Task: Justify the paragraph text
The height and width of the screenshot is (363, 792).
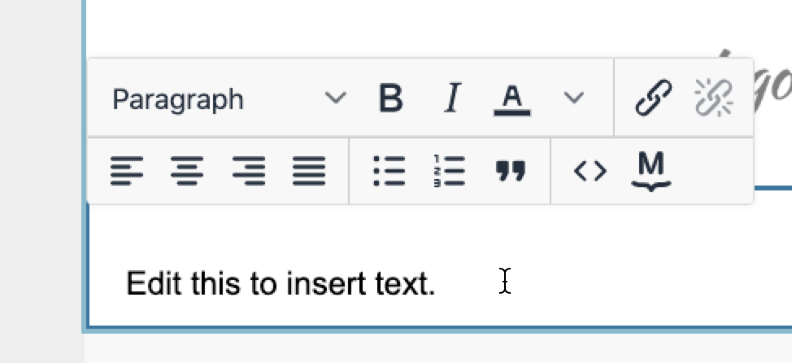Action: (309, 171)
